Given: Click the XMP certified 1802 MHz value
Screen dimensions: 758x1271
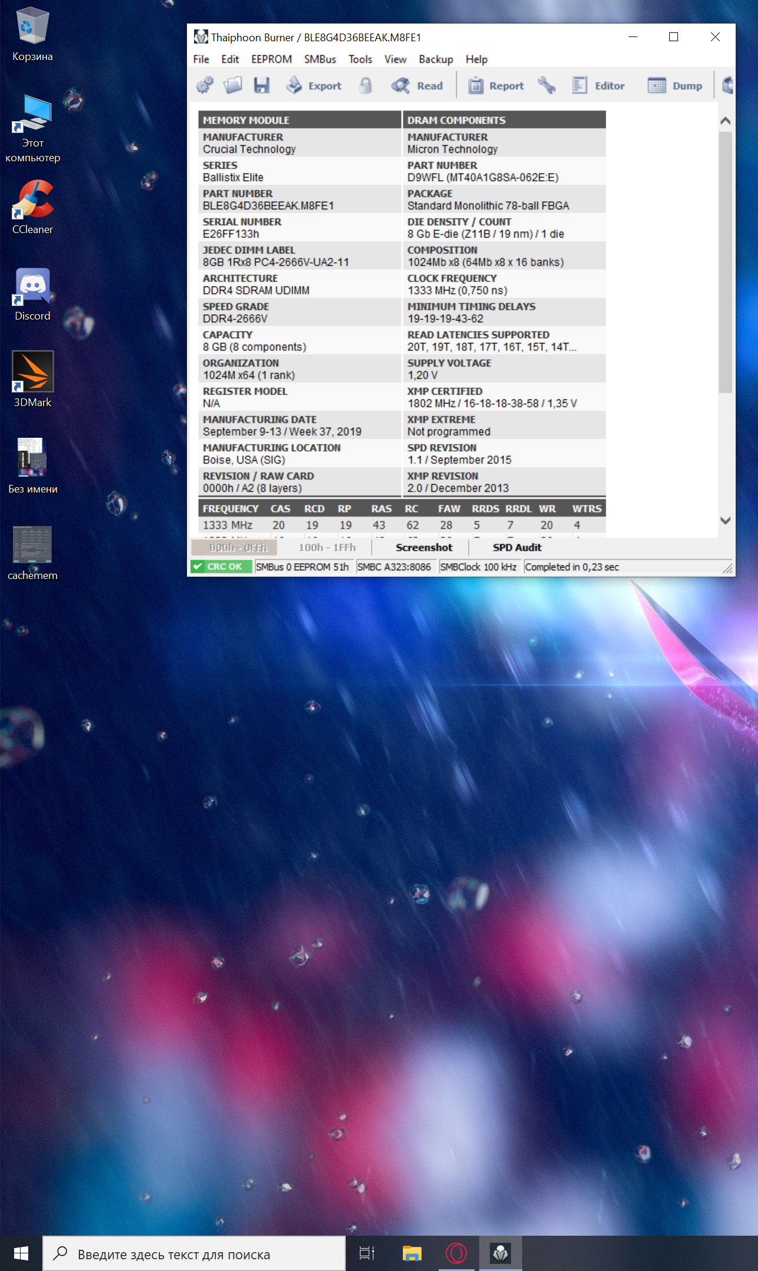Looking at the screenshot, I should pos(492,404).
